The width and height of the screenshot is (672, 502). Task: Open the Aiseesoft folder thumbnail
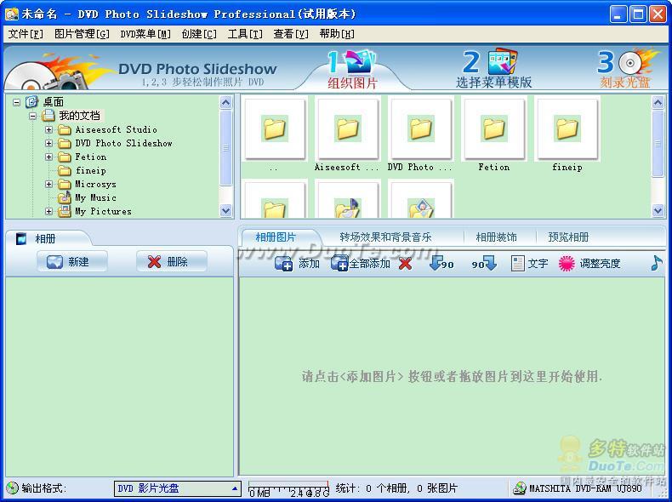click(348, 128)
